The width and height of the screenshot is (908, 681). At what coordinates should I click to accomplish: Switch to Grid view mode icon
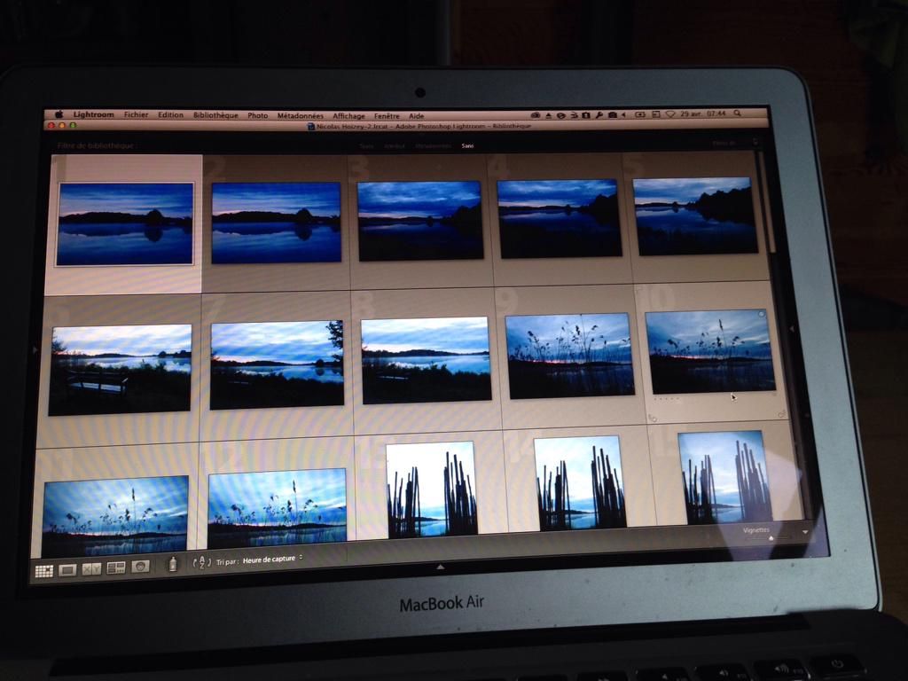coord(43,570)
